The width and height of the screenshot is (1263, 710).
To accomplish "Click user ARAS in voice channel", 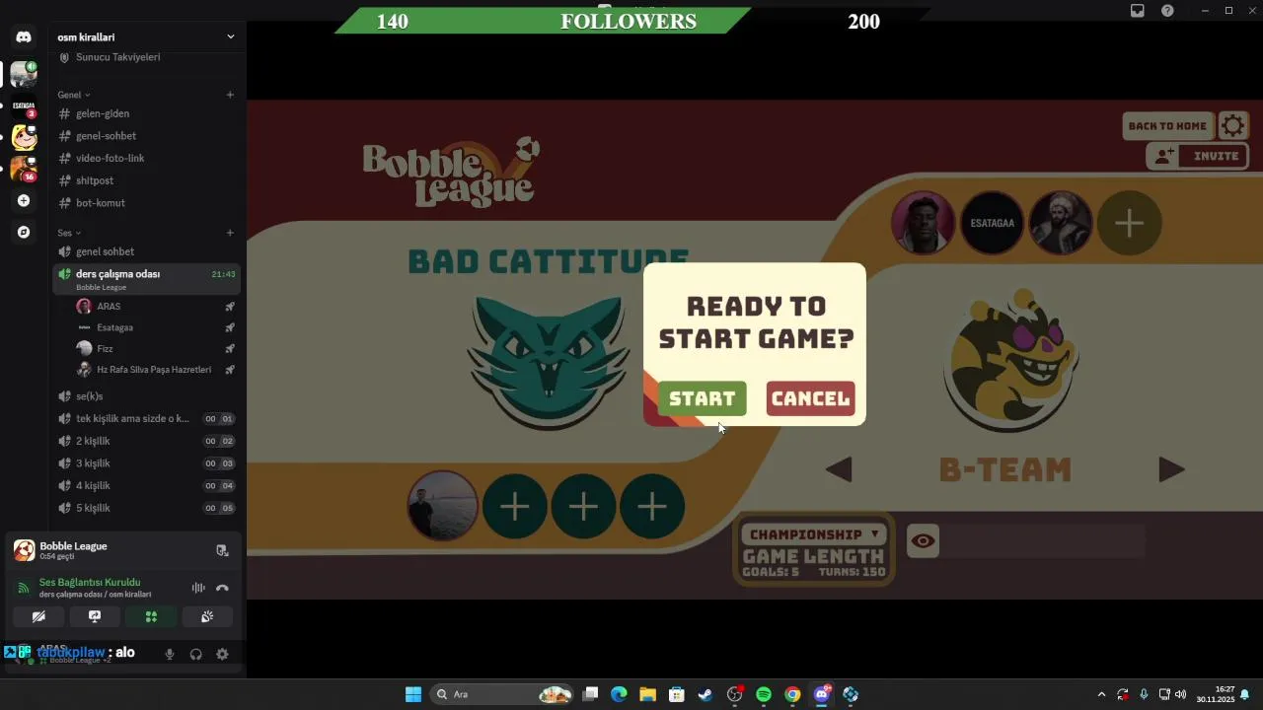I will point(156,307).
